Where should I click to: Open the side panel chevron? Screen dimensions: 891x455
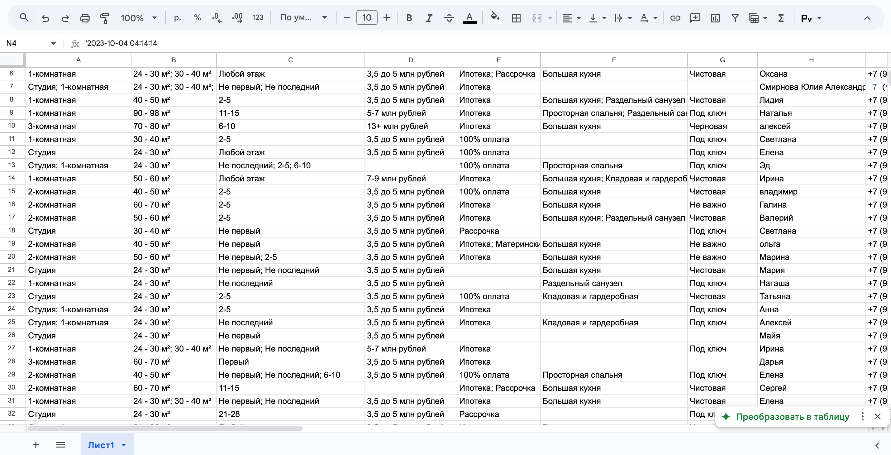tap(877, 445)
